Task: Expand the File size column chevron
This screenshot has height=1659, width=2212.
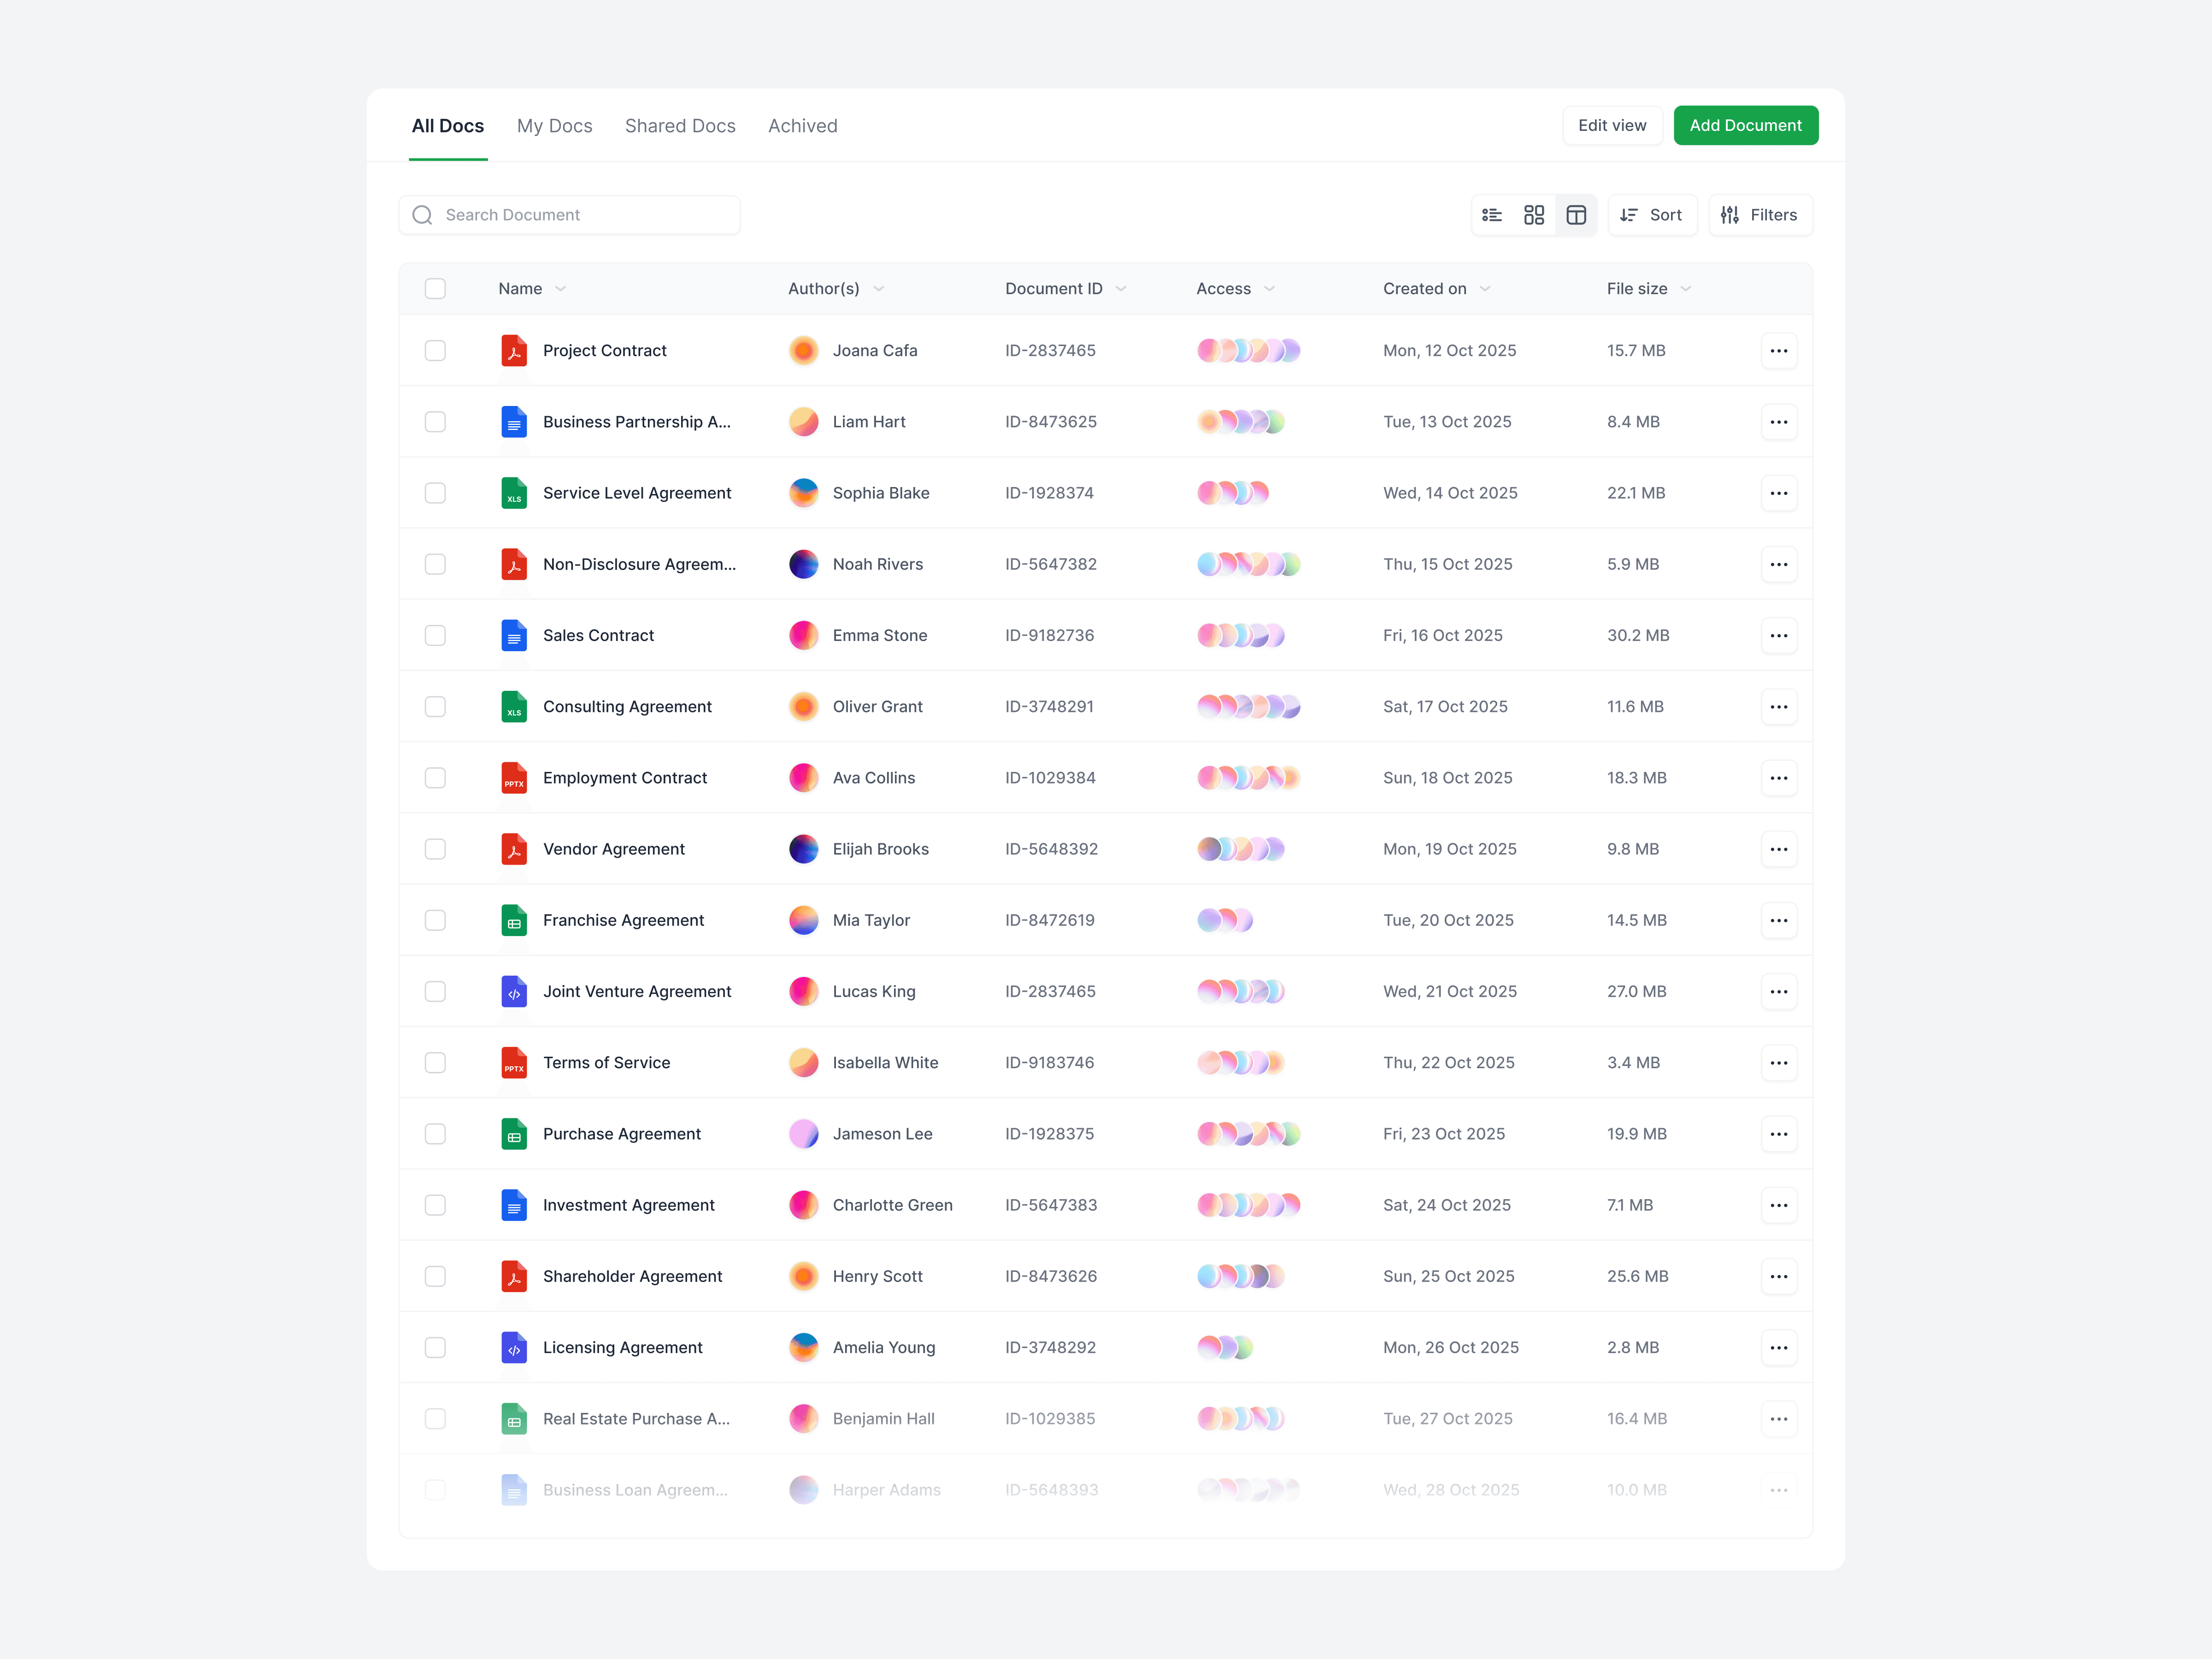Action: pos(1686,289)
